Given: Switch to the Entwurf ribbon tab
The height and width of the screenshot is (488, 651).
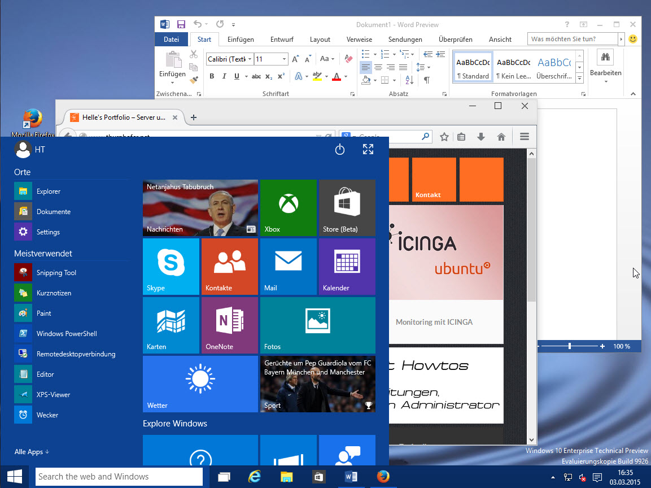Looking at the screenshot, I should coord(282,40).
